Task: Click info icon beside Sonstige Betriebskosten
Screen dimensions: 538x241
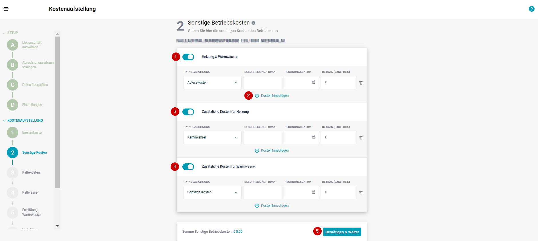Action: click(253, 23)
